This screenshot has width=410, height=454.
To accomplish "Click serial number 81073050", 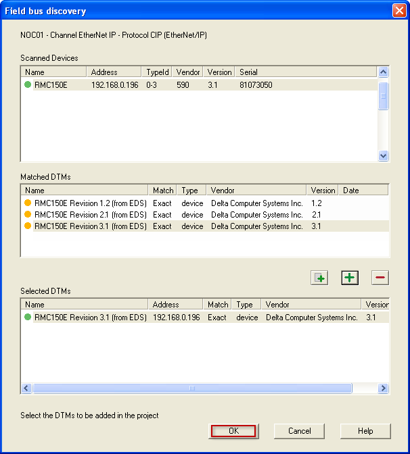I will tap(256, 85).
